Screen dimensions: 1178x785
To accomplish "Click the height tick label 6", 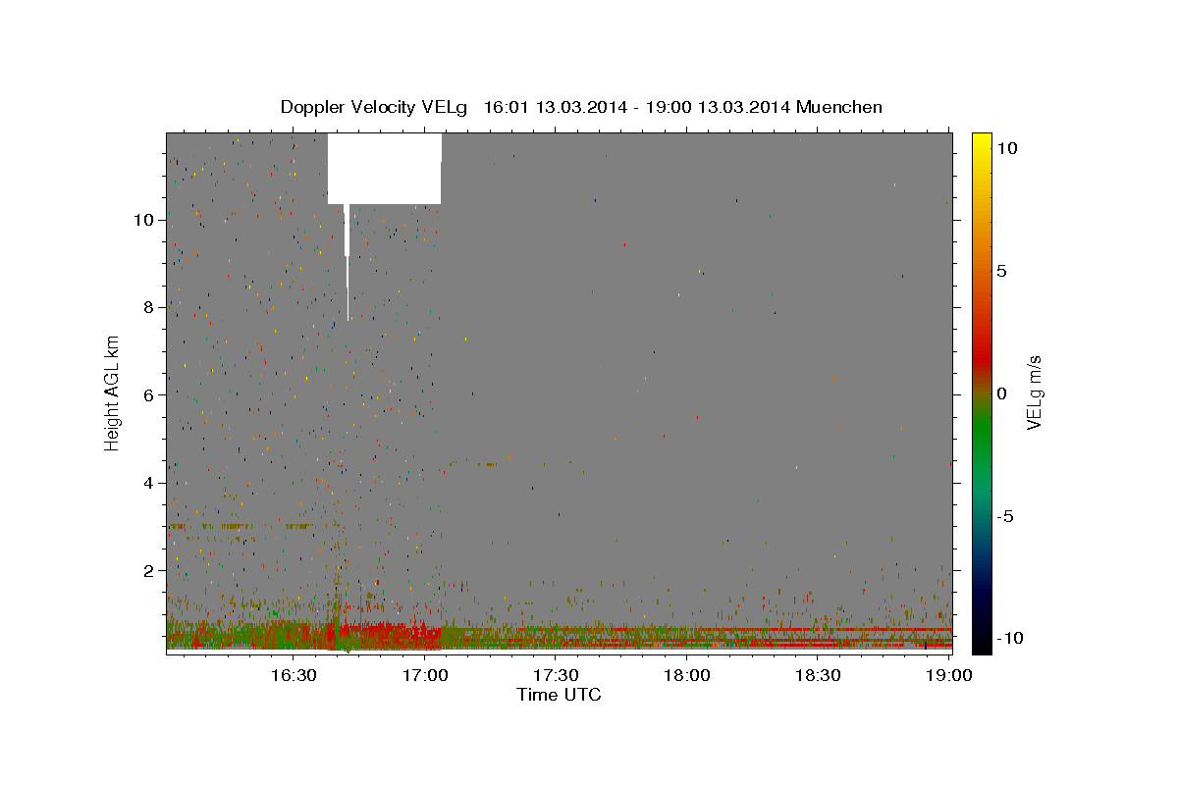I will click(x=150, y=394).
